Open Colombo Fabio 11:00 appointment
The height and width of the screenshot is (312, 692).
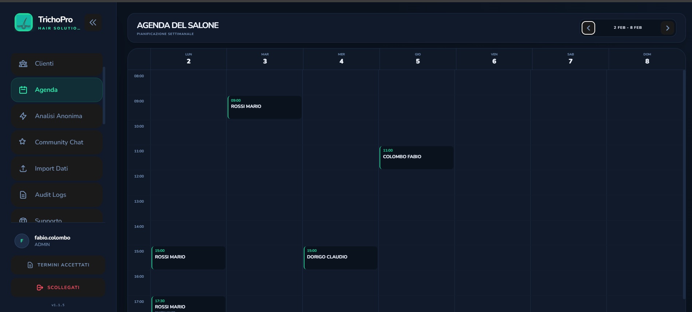pyautogui.click(x=417, y=157)
